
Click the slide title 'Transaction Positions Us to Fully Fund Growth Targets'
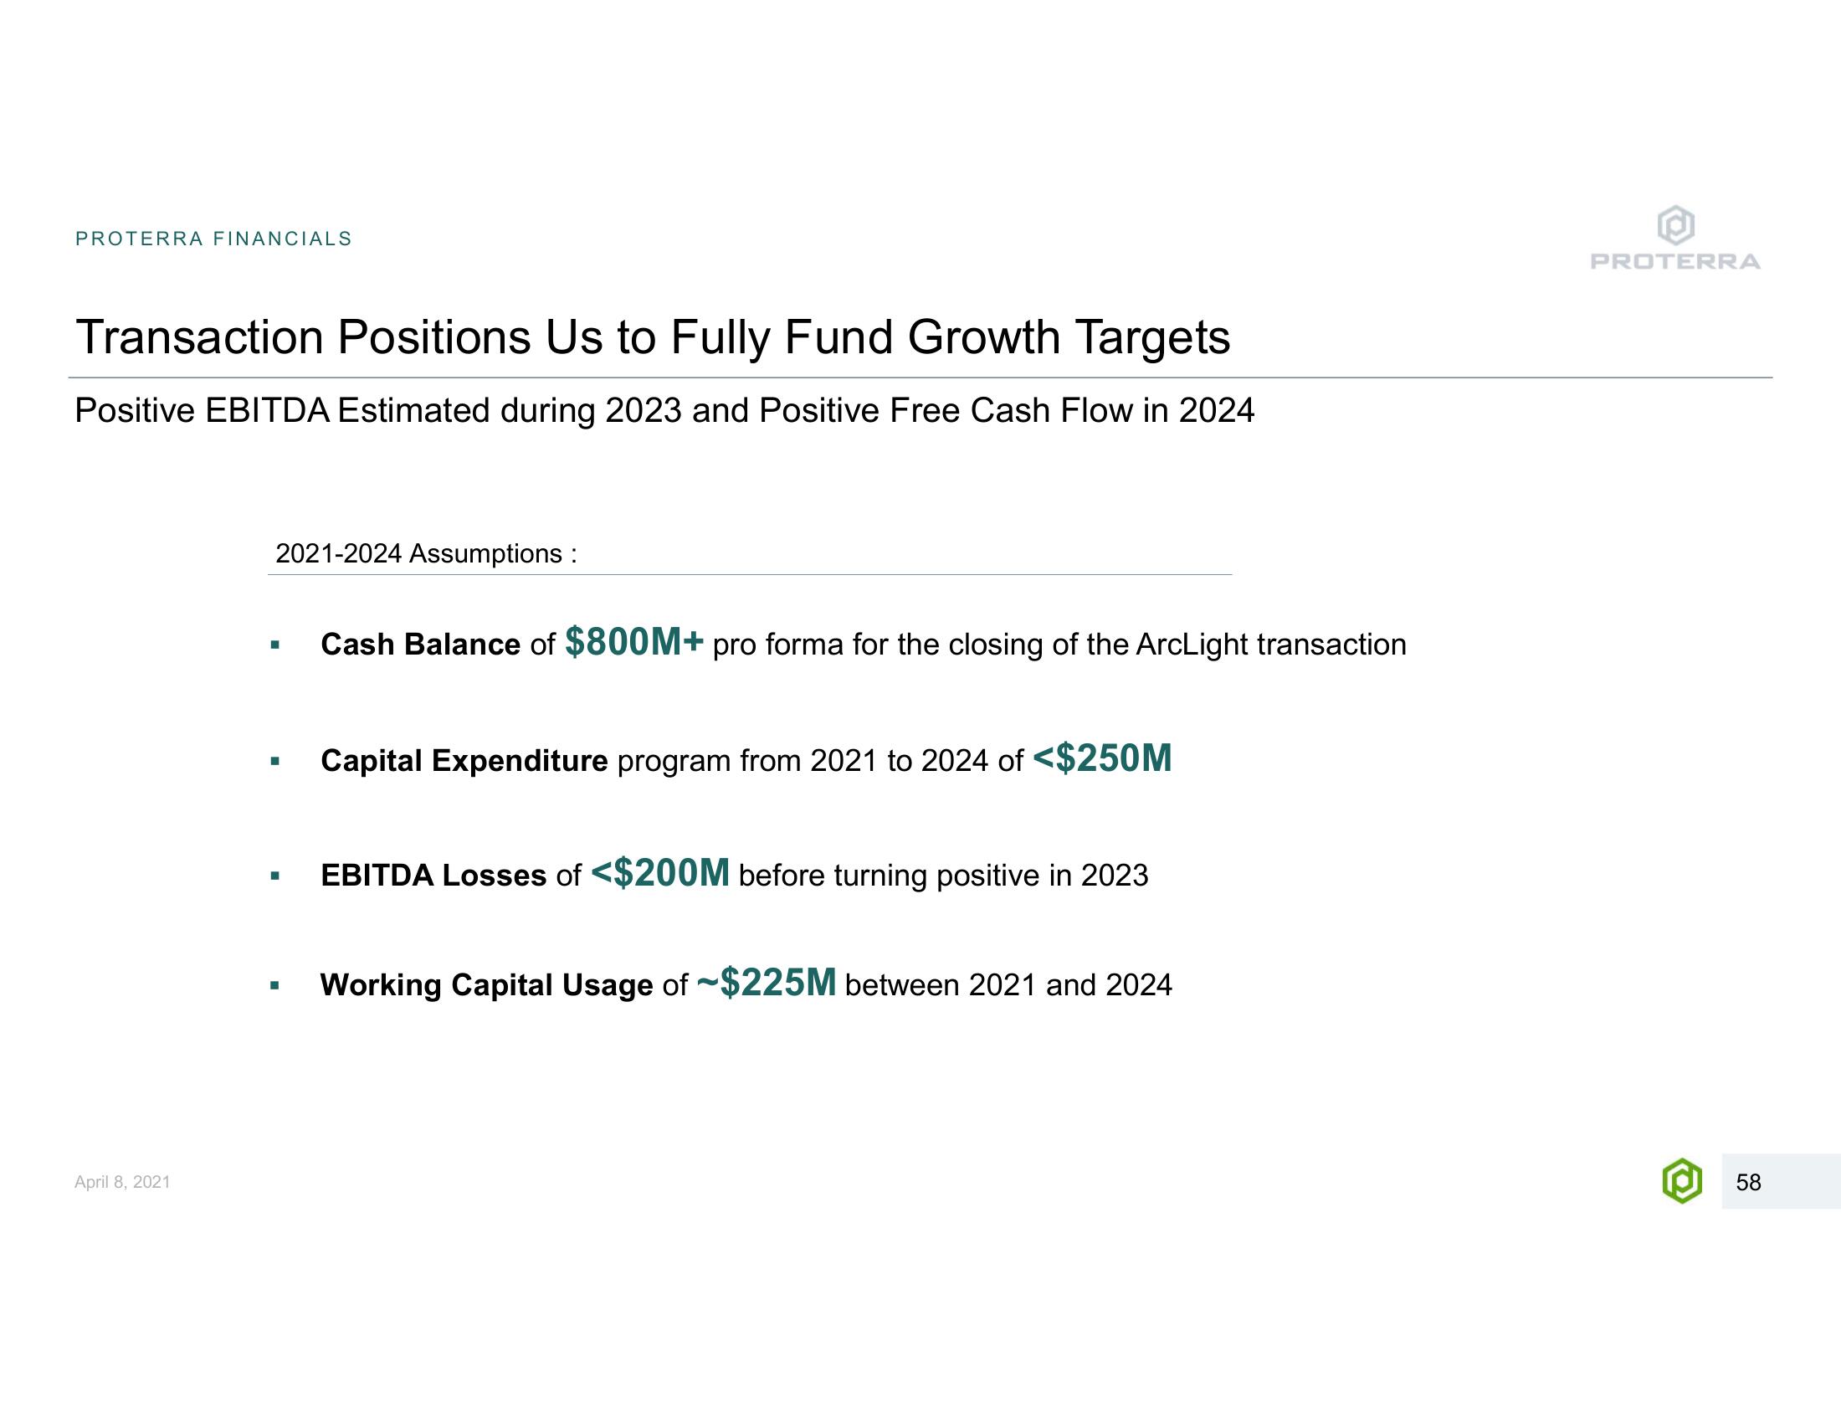pyautogui.click(x=653, y=338)
